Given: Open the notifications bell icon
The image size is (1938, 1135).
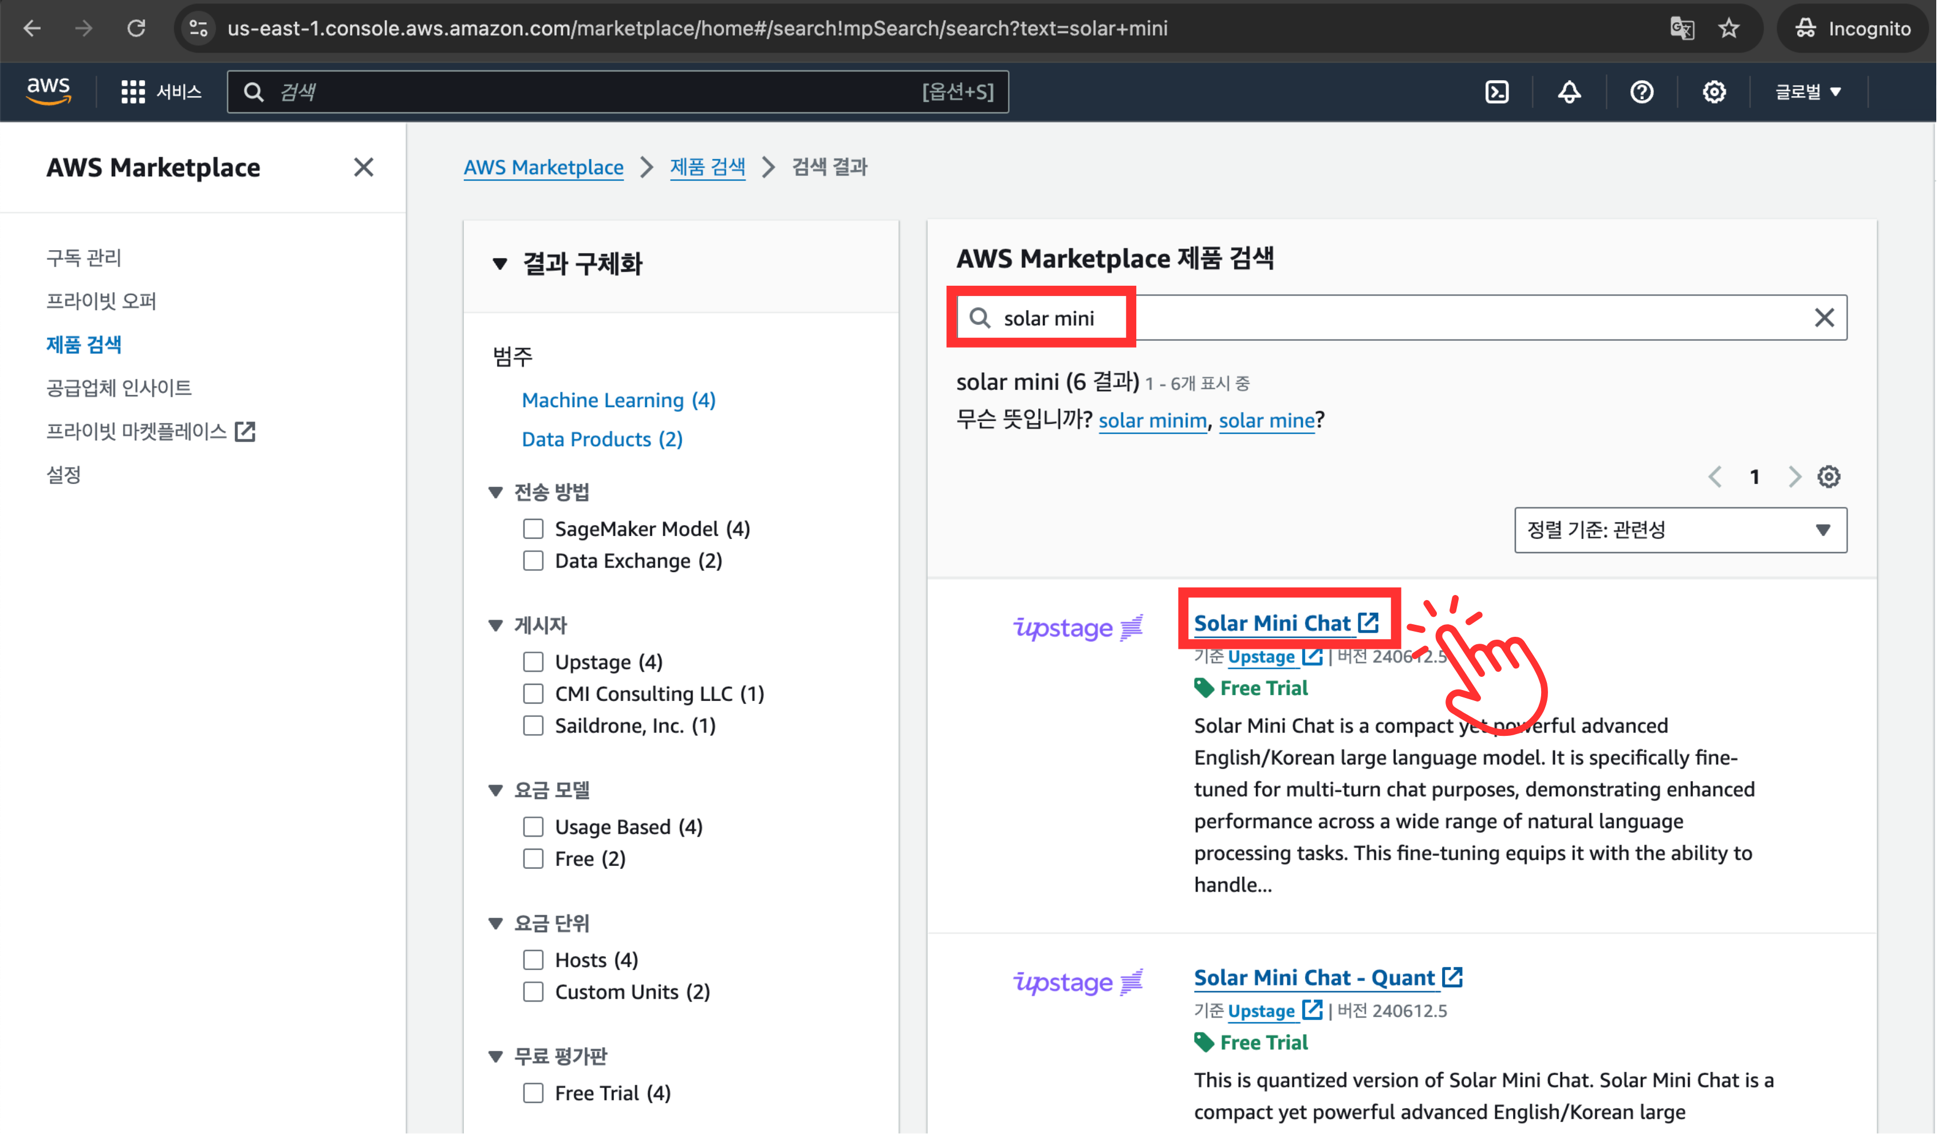Looking at the screenshot, I should (1570, 92).
